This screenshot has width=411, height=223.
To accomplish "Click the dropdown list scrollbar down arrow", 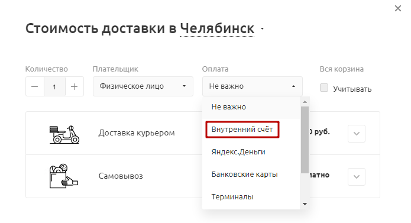I will [305, 204].
